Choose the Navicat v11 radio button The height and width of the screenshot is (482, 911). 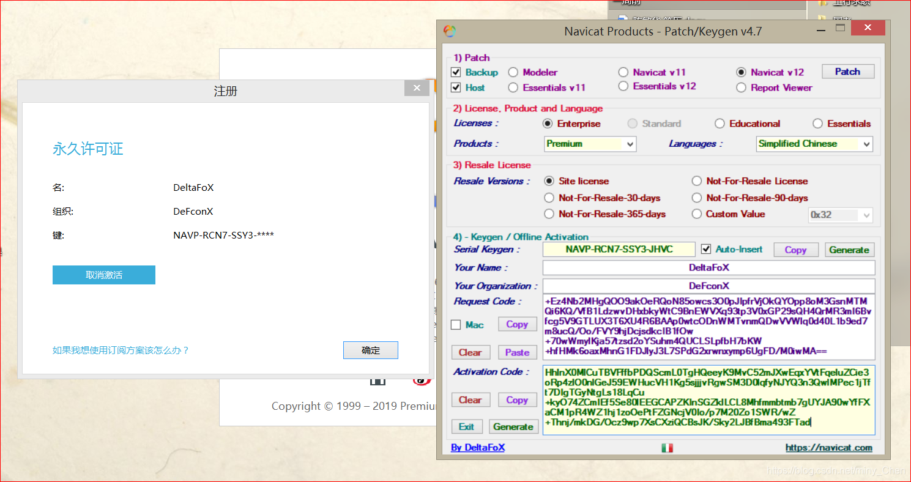tap(623, 72)
